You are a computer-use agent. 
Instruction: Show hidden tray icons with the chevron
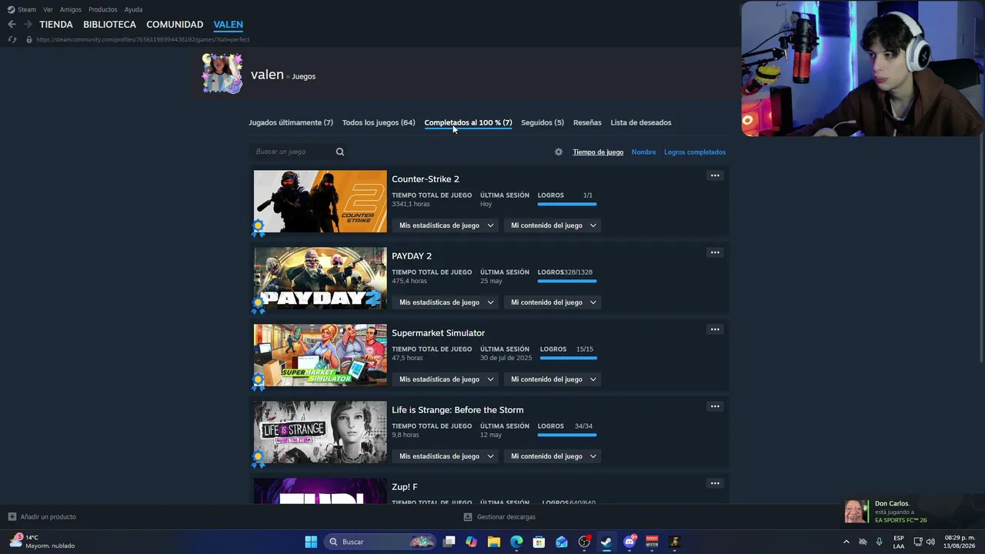click(846, 542)
